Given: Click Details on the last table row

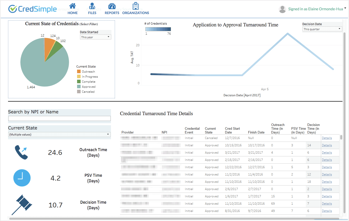Looking at the screenshot, I should click(327, 211).
